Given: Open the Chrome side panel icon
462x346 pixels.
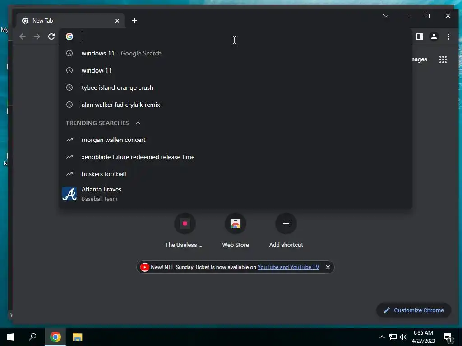Looking at the screenshot, I should coord(420,36).
